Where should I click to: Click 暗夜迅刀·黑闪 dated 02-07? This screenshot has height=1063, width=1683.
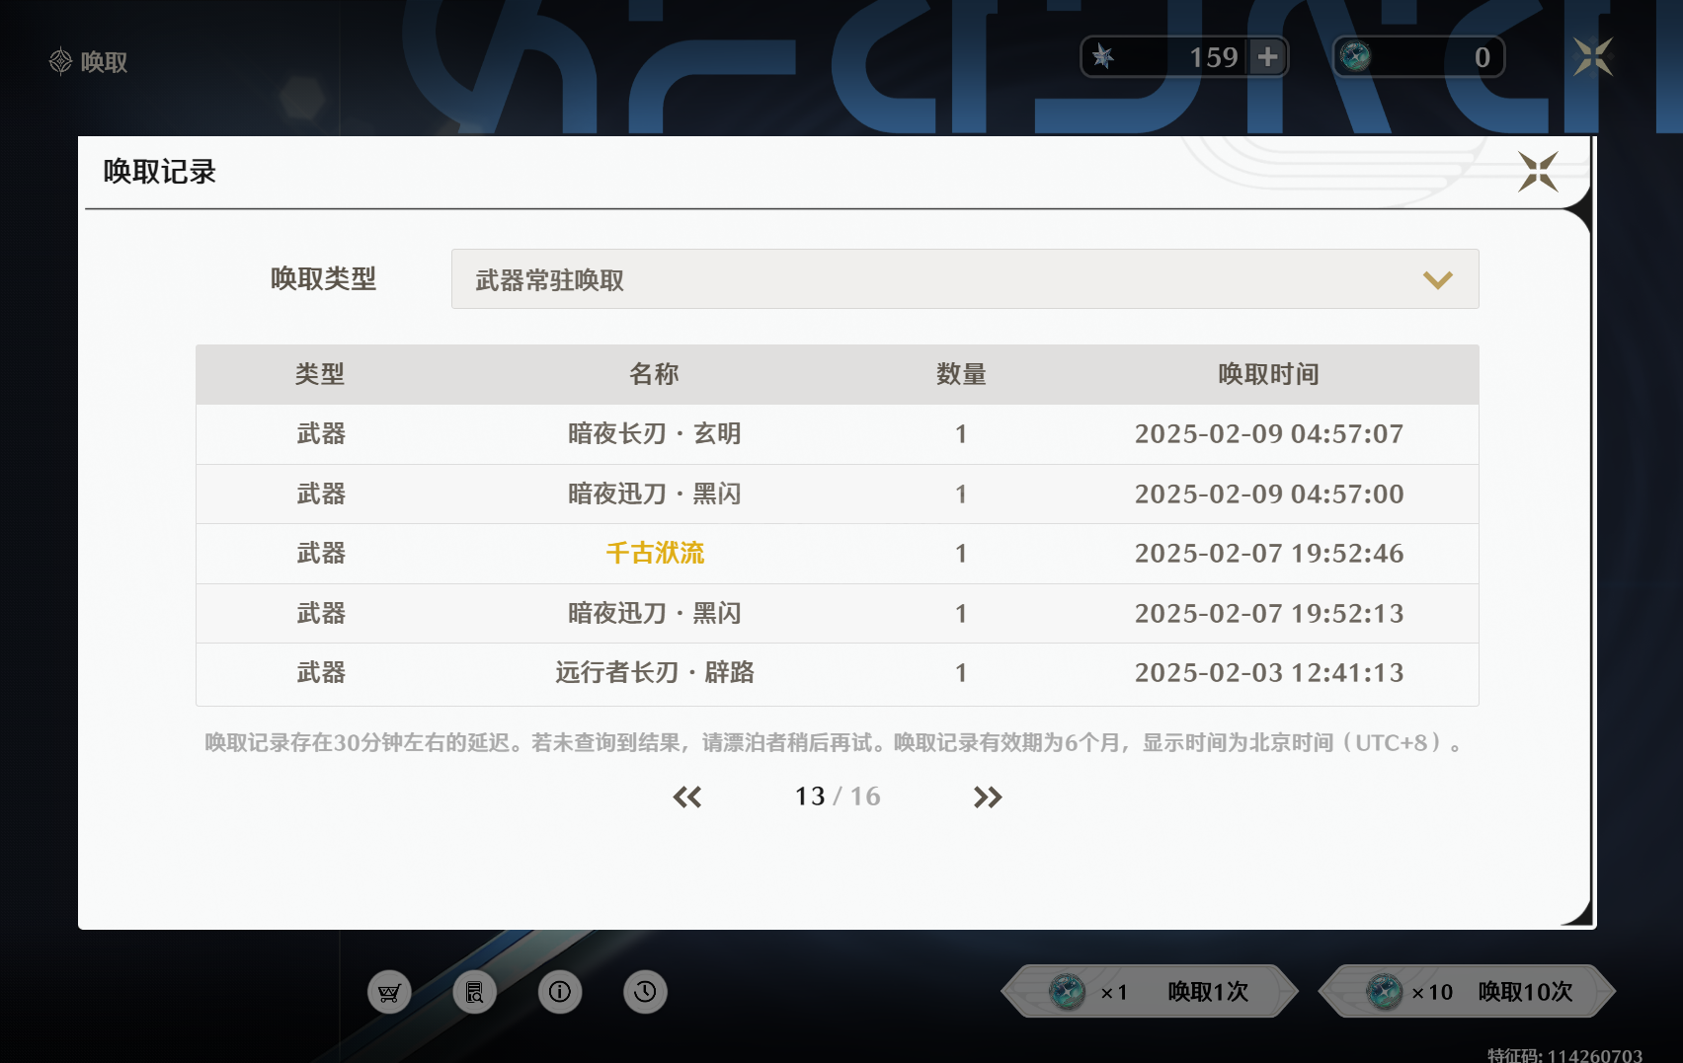[655, 614]
